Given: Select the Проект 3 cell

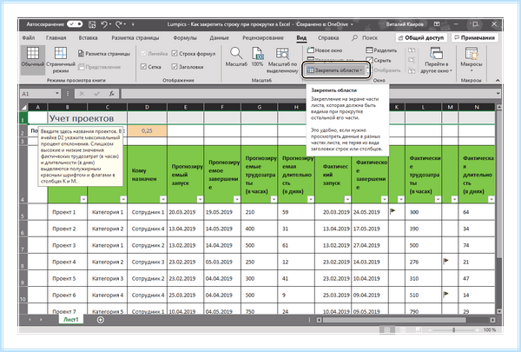Looking at the screenshot, I should pos(68,245).
